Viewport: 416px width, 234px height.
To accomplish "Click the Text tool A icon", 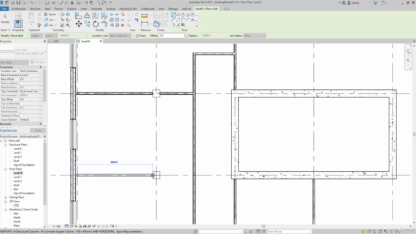I will tap(72, 3).
